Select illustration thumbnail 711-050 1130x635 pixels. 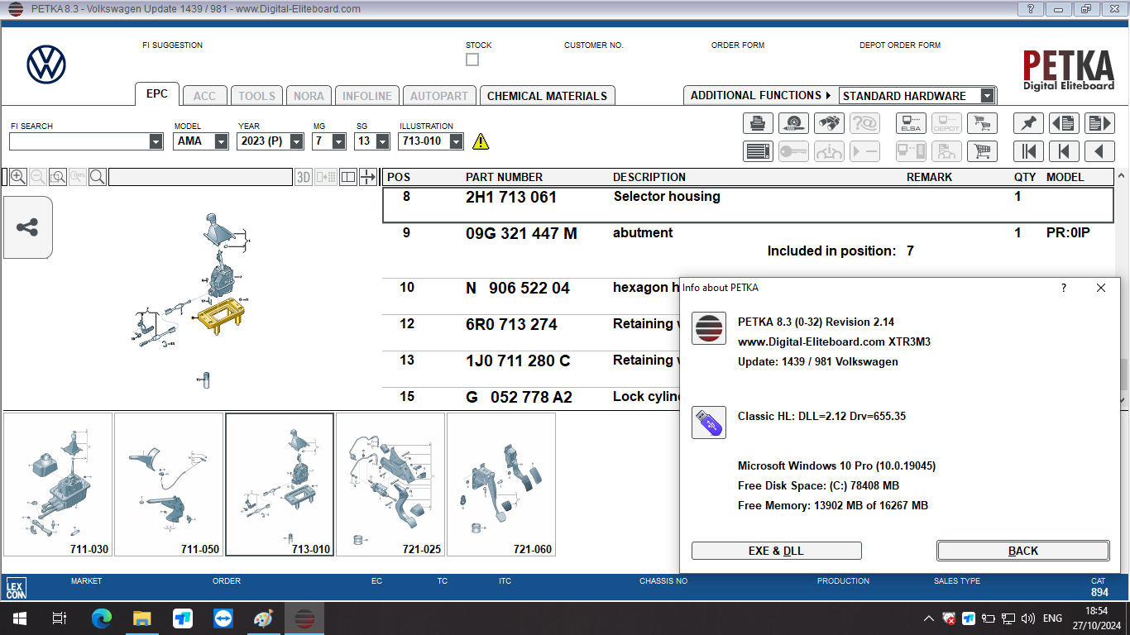click(x=169, y=485)
